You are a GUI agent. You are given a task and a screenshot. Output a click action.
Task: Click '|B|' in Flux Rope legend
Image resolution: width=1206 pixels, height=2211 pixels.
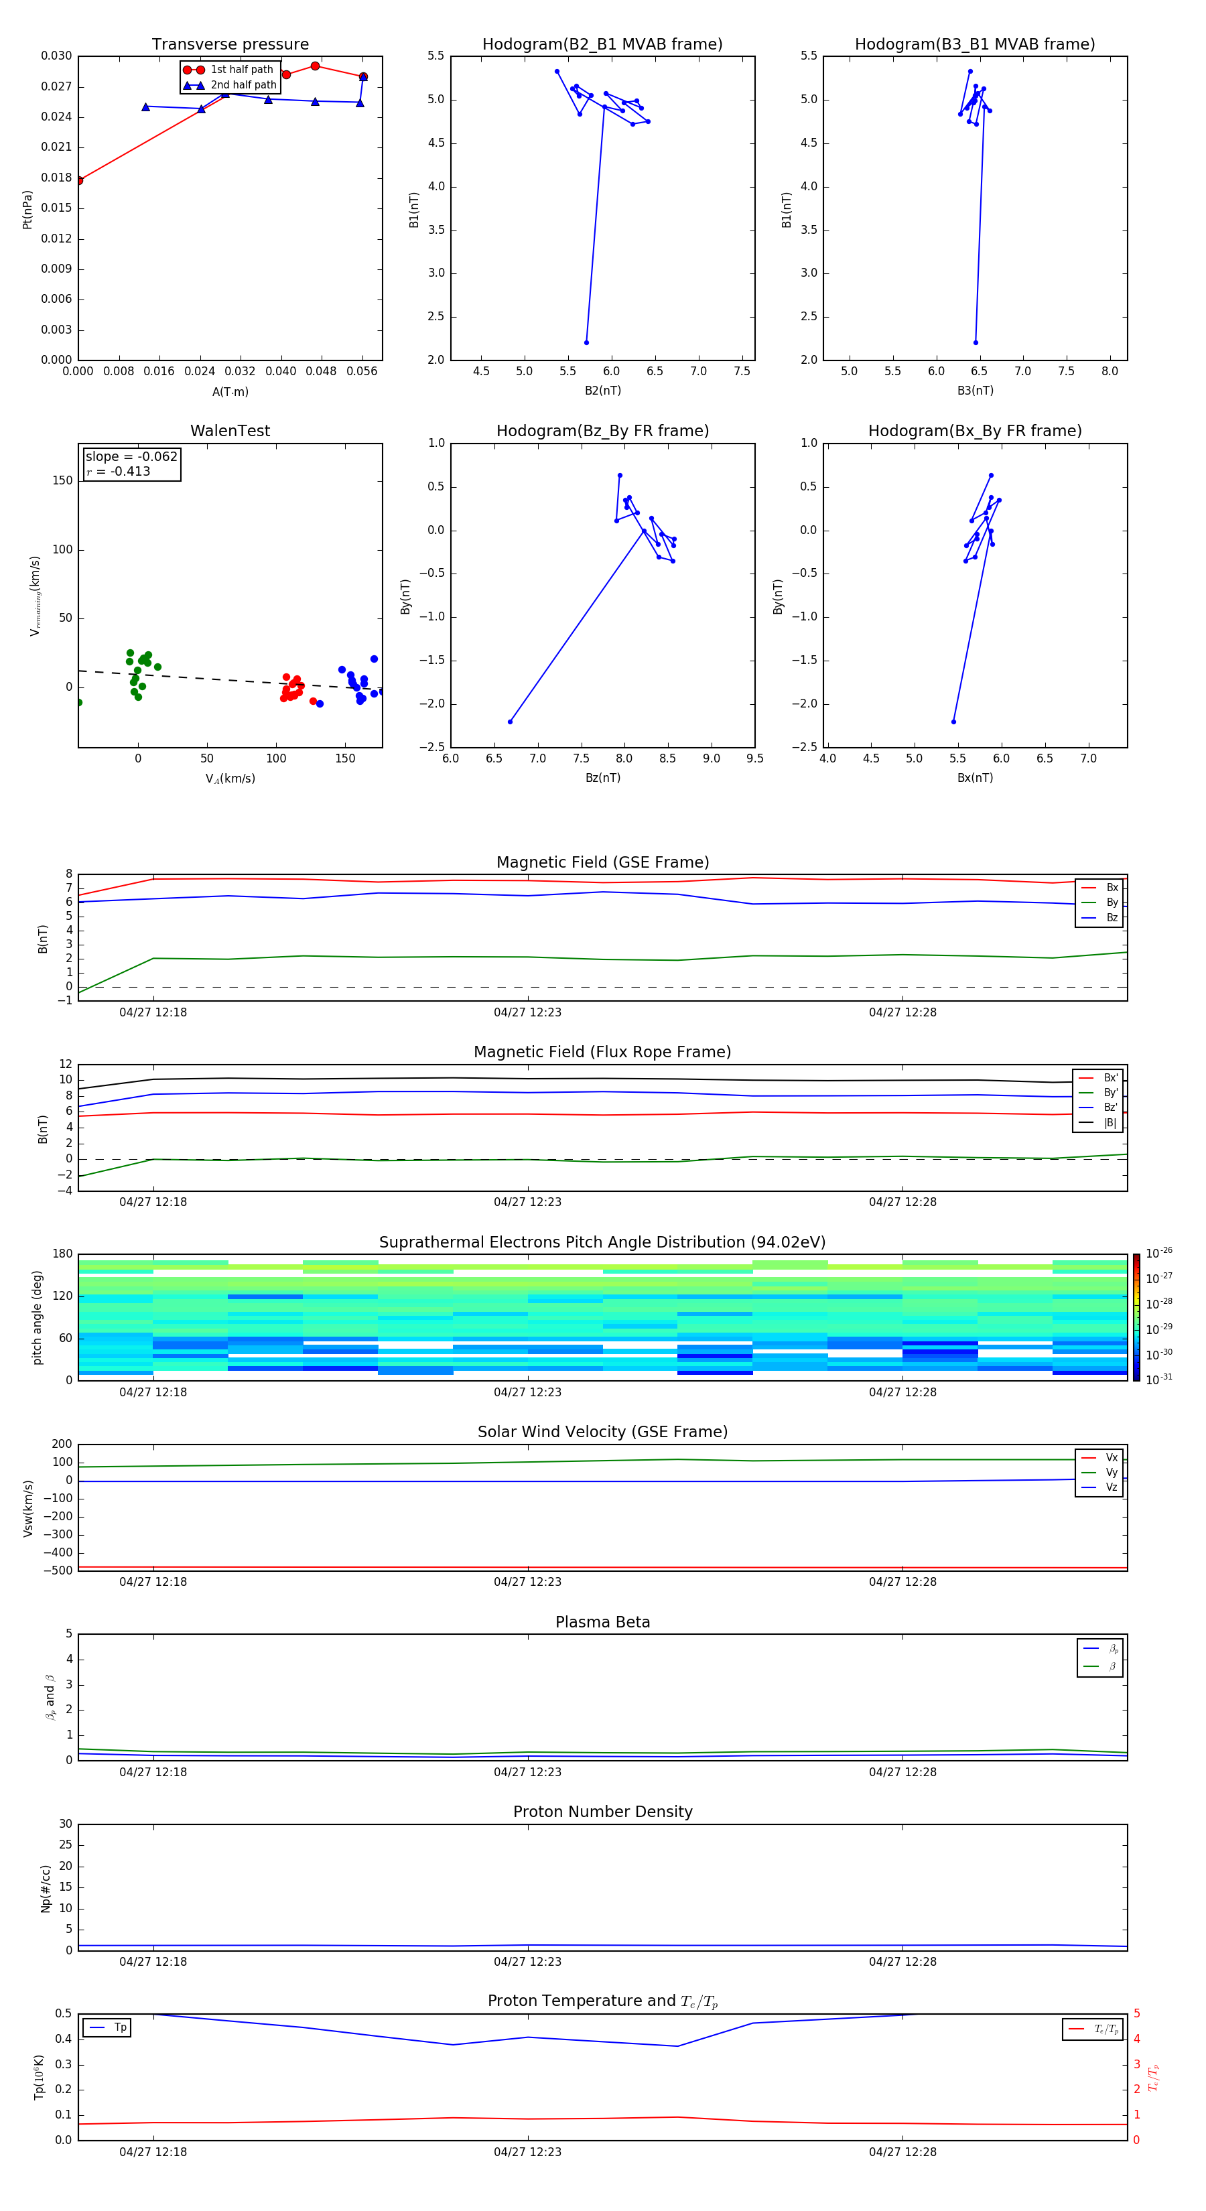1099,1123
